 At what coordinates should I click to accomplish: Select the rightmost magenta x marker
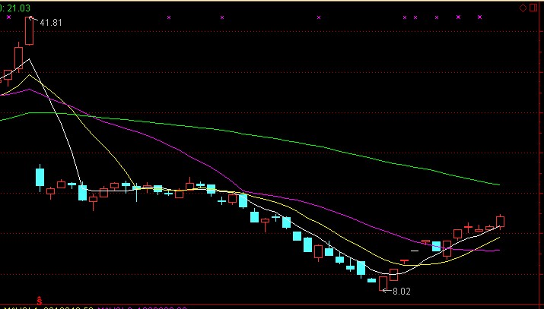(479, 17)
